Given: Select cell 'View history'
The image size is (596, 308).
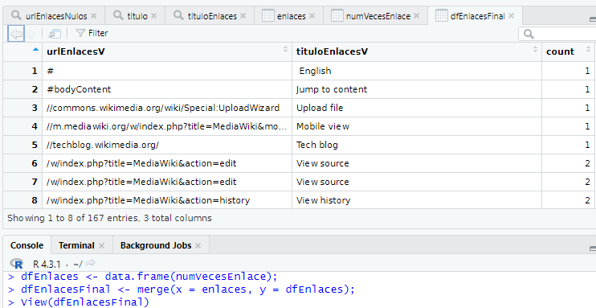Looking at the screenshot, I should pos(417,200).
